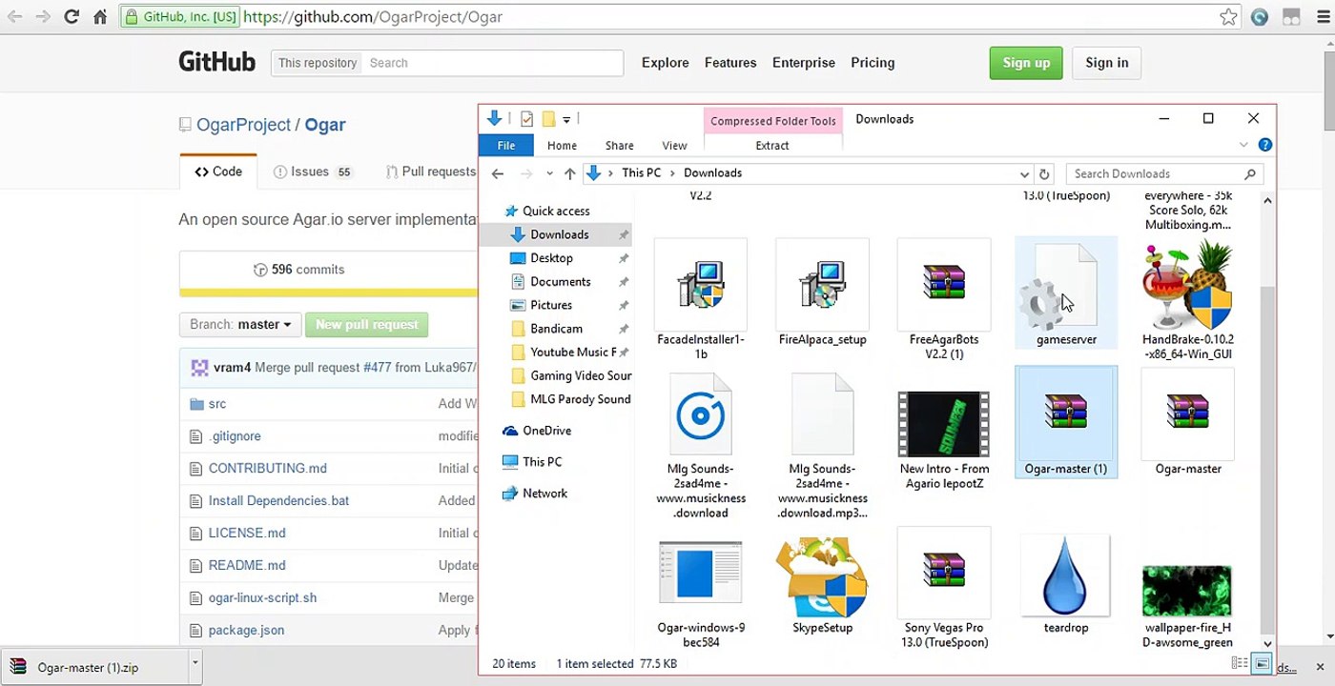Switch to large icons view in Explorer
This screenshot has width=1335, height=686.
(1262, 663)
